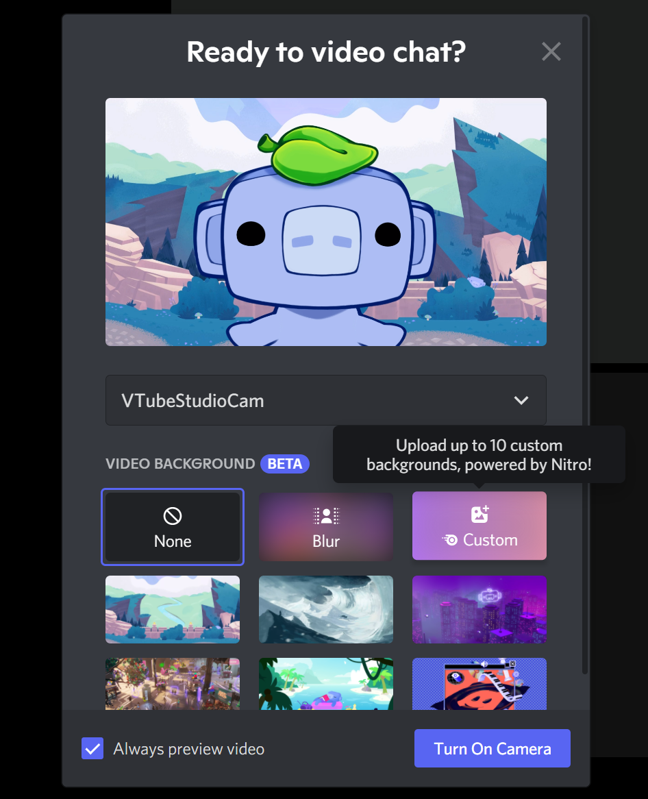Open the VTubeStudioCam camera dropdown
This screenshot has height=799, width=648.
(x=325, y=400)
